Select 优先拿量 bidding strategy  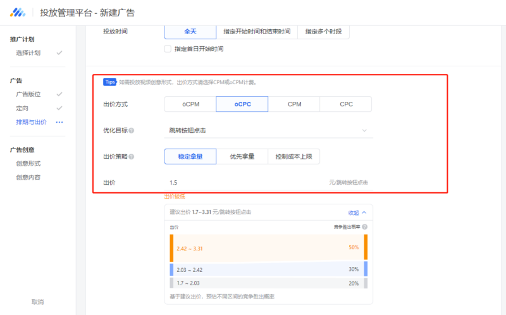click(x=242, y=156)
